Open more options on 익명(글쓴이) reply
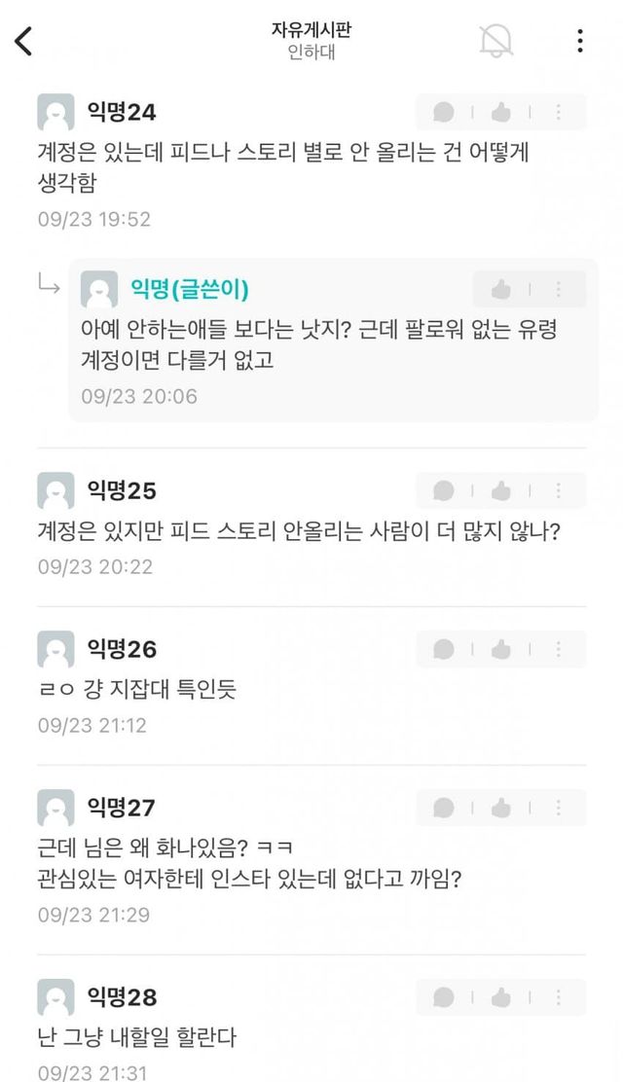Viewport: 623px width, 1082px height. (x=559, y=290)
